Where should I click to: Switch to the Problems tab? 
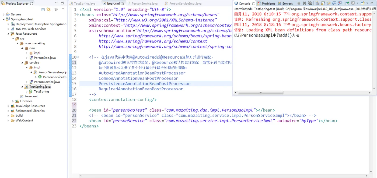266,3
